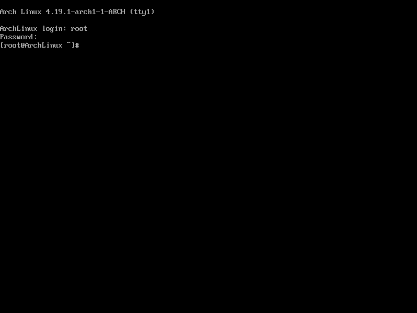Click the 'Arch' word in the banner
The image size is (417, 313).
[x=8, y=12]
